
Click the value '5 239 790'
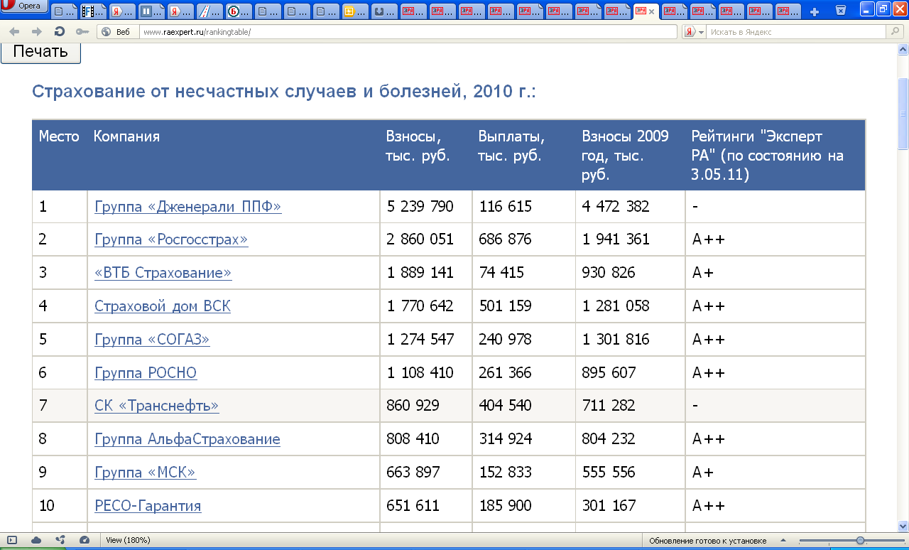point(420,207)
